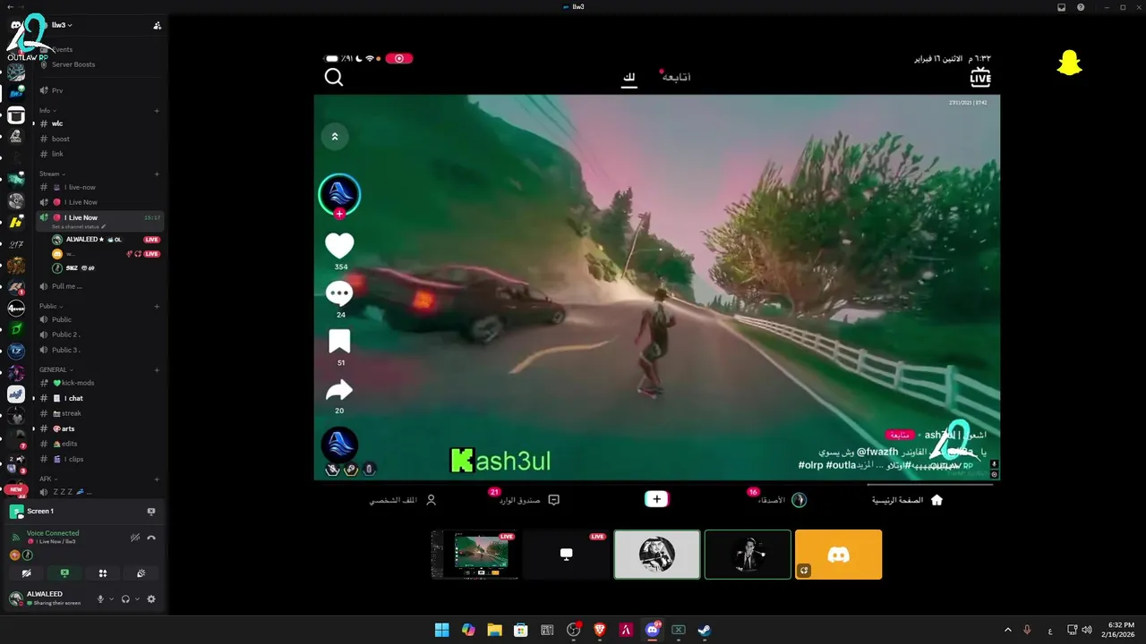Collapse the Public category
The height and width of the screenshot is (644, 1146).
pos(52,307)
